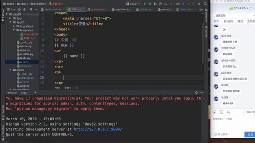The height and width of the screenshot is (143, 255).
Task: Open settings.py in project tree
Action: tap(25, 78)
